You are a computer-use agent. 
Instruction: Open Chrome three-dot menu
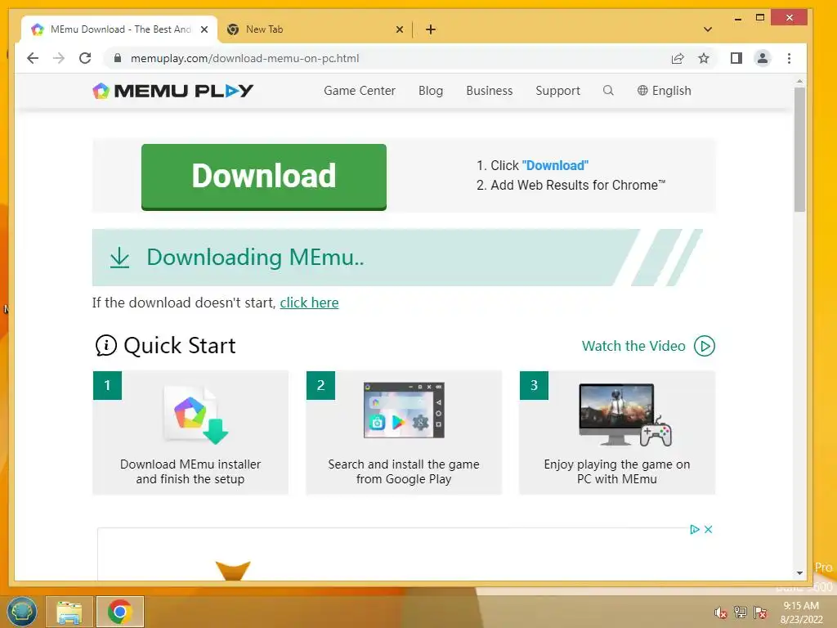click(x=789, y=58)
